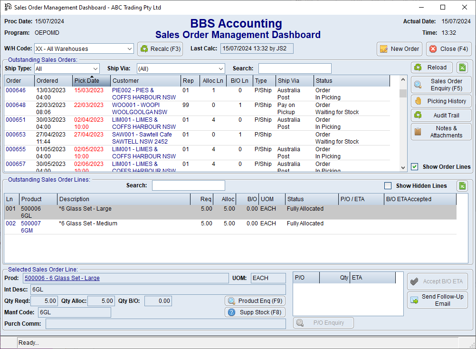The width and height of the screenshot is (476, 349).
Task: Sort orders by the Pick Date column header
Action: tap(91, 81)
